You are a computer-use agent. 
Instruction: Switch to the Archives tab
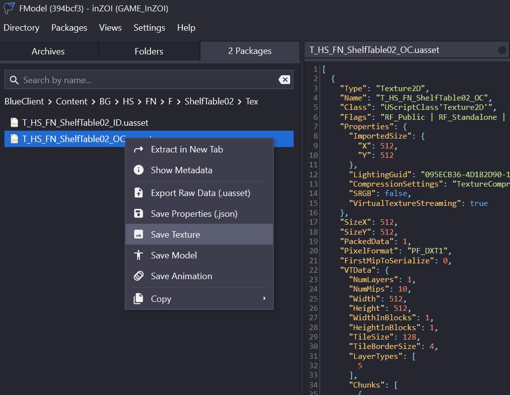[48, 51]
